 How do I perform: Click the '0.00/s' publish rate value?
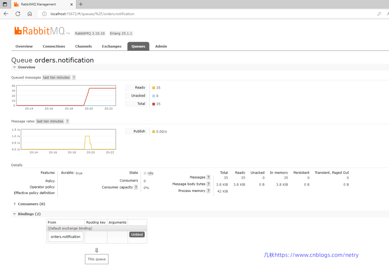[x=161, y=132]
